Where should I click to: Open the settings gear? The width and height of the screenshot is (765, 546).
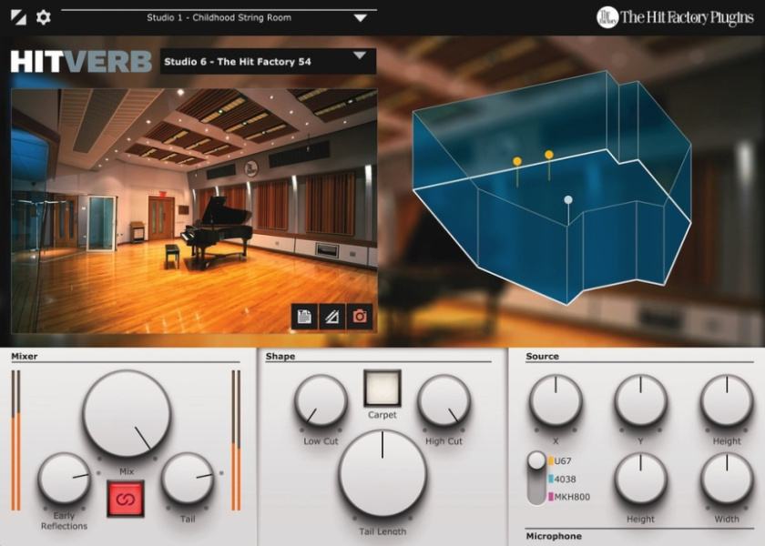click(x=44, y=17)
